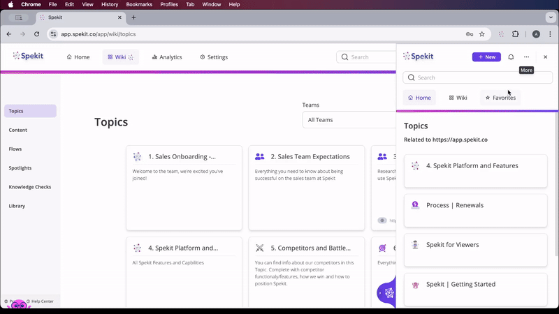Screen dimensions: 559x314
Task: Click the eye visibility toggle on third card
Action: coord(382,220)
